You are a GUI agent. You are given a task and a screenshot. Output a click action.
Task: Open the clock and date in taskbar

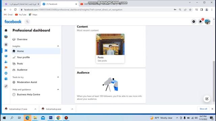tap(203, 118)
